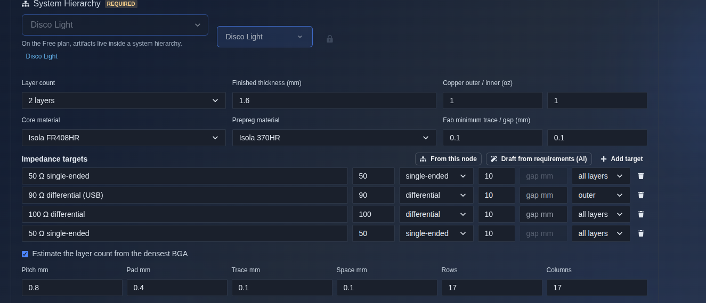Change type dropdown of 90 Ω USB target

[436, 195]
